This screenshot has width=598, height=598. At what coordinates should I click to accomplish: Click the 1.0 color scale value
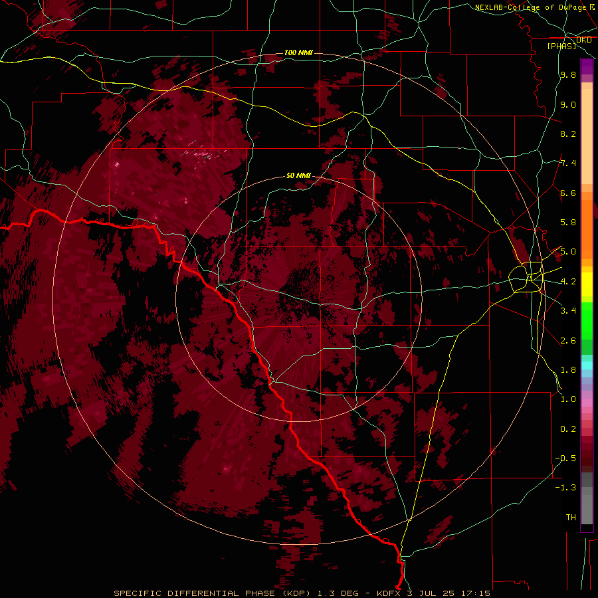pyautogui.click(x=568, y=399)
